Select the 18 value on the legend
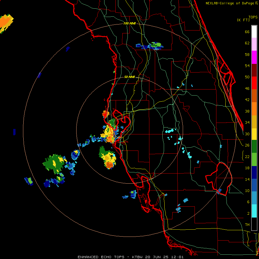This screenshot has height=259, width=259. point(247,168)
